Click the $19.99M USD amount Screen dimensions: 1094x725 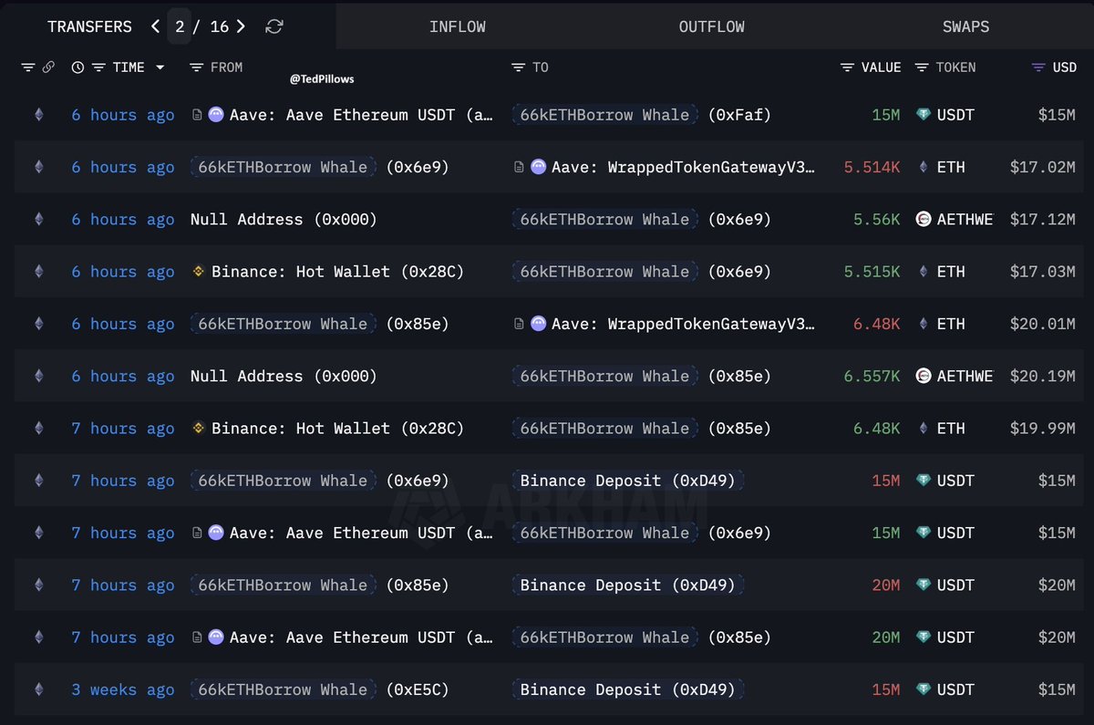click(1043, 429)
